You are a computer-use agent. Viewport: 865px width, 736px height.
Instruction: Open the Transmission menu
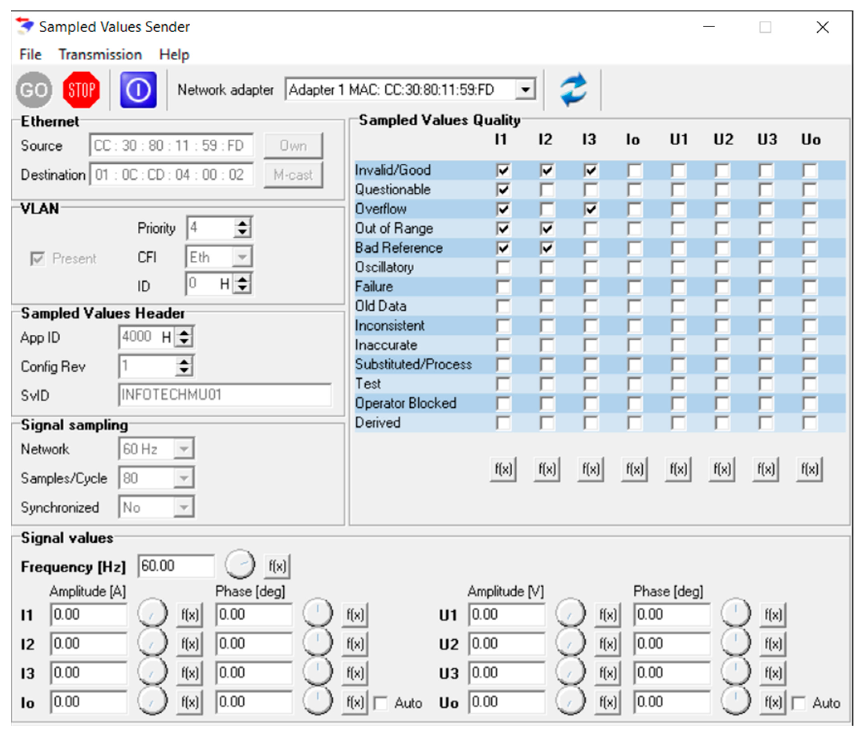pos(100,55)
